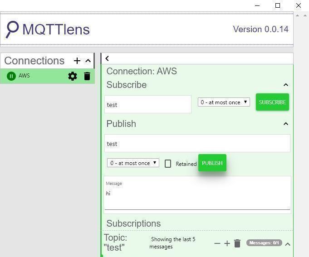Screen dimensions: 309x257
Task: Collapse the "test" topic subscription
Action: click(x=288, y=244)
